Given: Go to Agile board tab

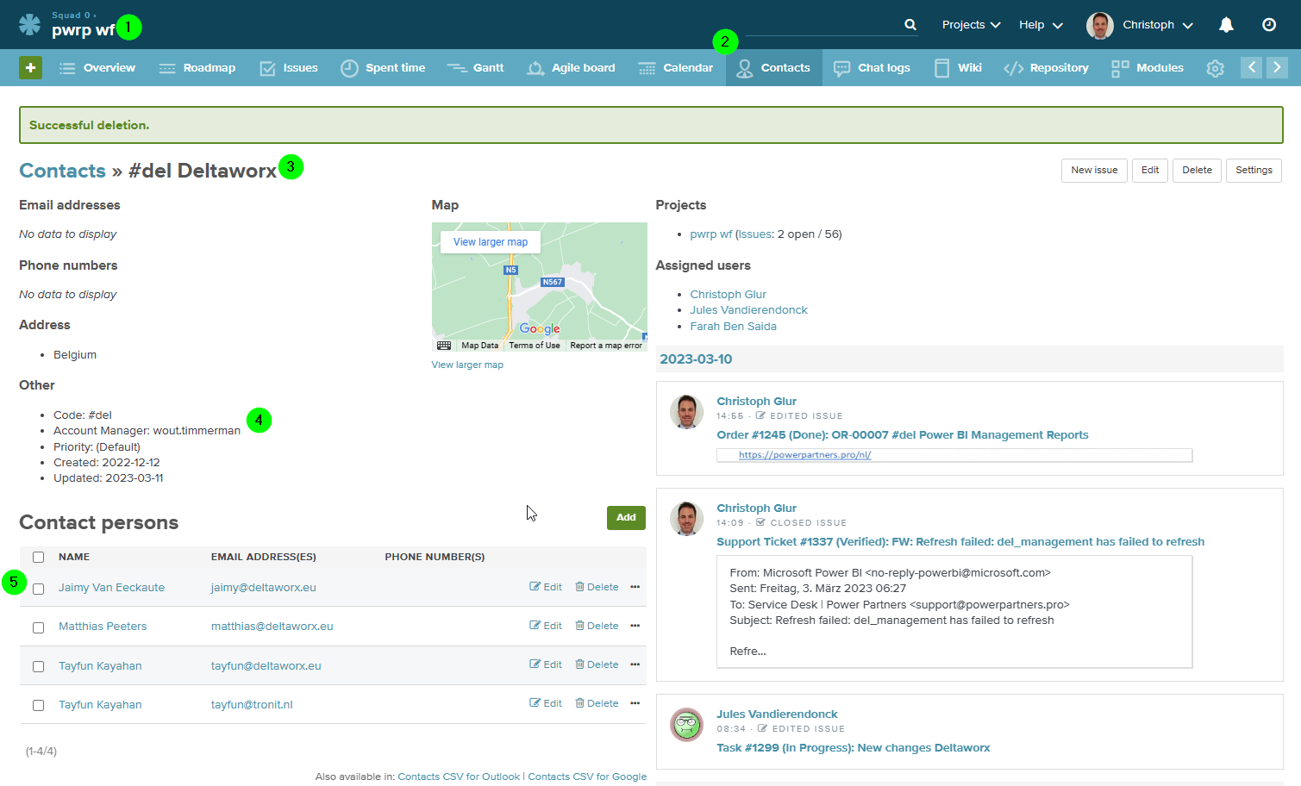Looking at the screenshot, I should pos(571,67).
